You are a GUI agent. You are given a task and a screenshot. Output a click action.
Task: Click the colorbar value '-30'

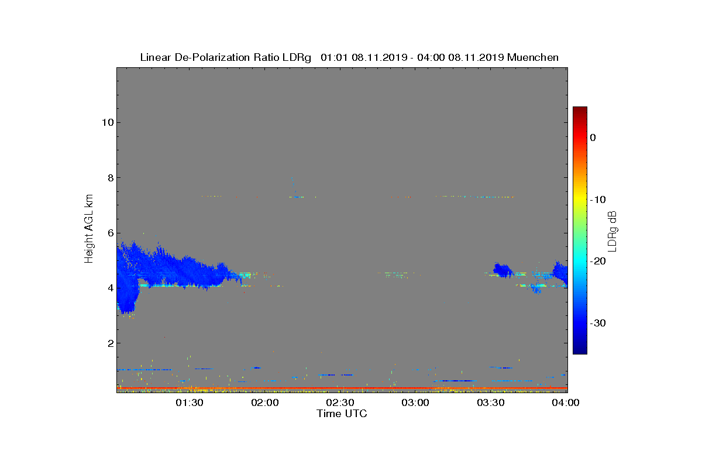click(x=597, y=323)
